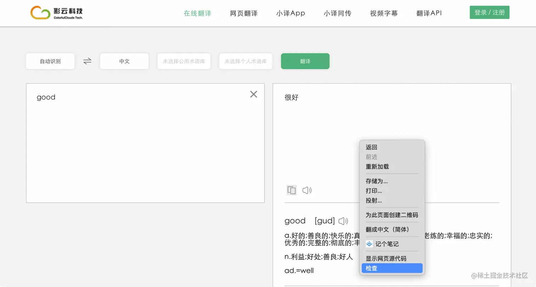Select 打印... in the context menu
This screenshot has width=536, height=287.
(392, 191)
